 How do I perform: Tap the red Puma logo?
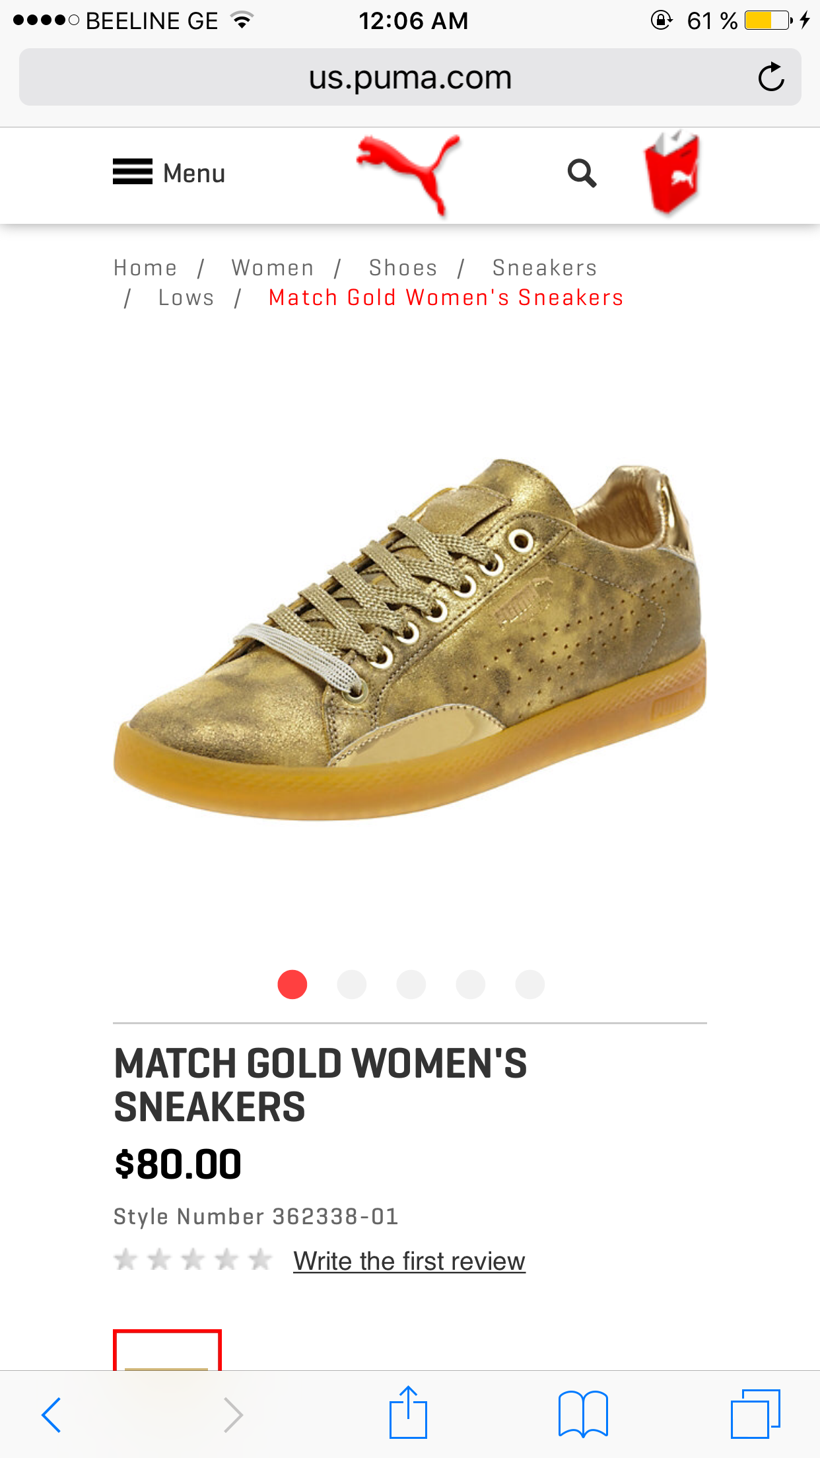coord(408,175)
